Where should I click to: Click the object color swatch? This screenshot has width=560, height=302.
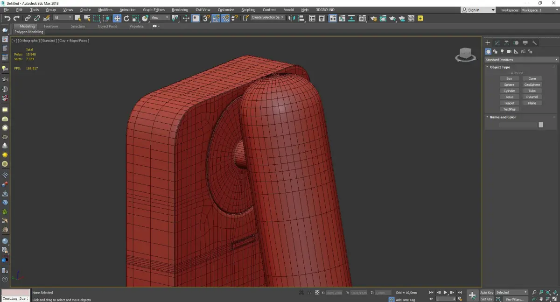pos(541,125)
